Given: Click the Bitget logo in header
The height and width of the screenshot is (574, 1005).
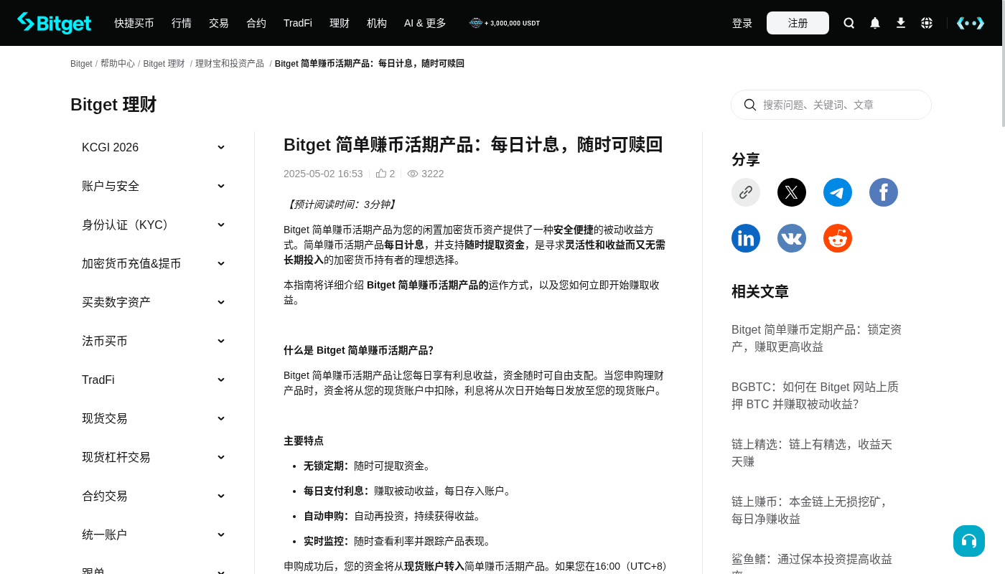Looking at the screenshot, I should click(x=55, y=23).
